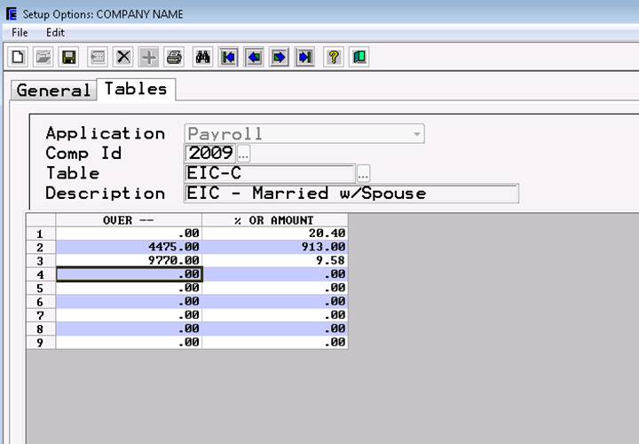
Task: Click the 913.00 amount cell
Action: tap(274, 247)
